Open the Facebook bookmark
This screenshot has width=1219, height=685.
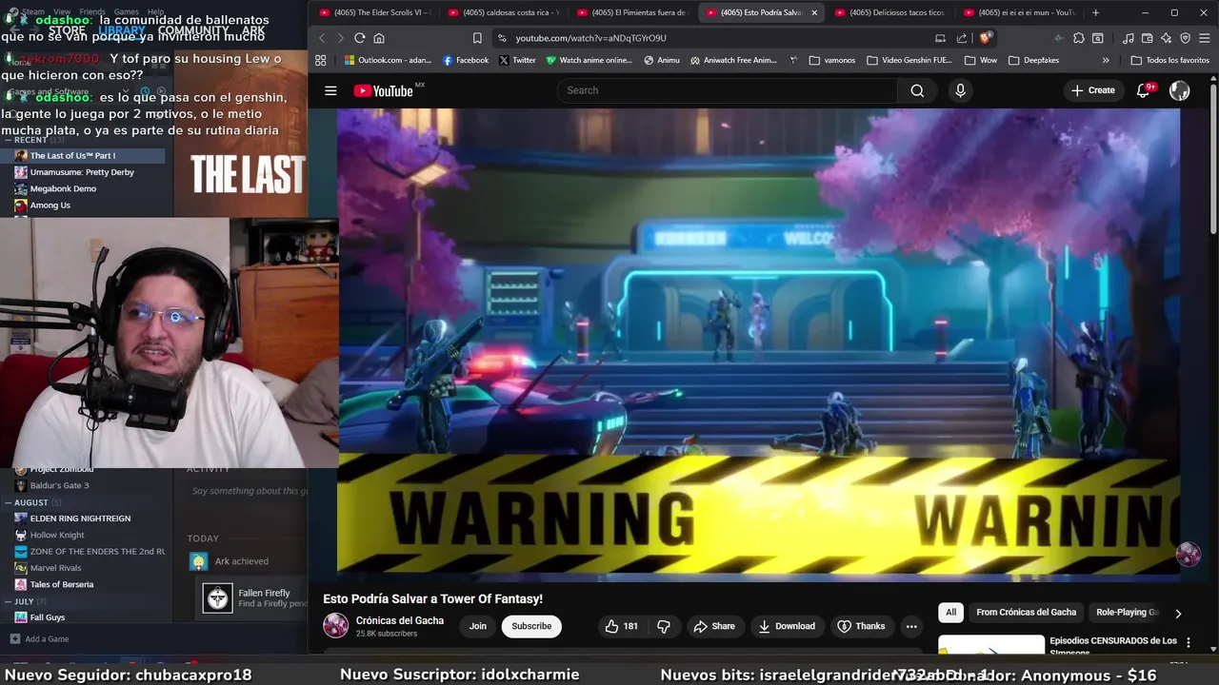[x=465, y=60]
